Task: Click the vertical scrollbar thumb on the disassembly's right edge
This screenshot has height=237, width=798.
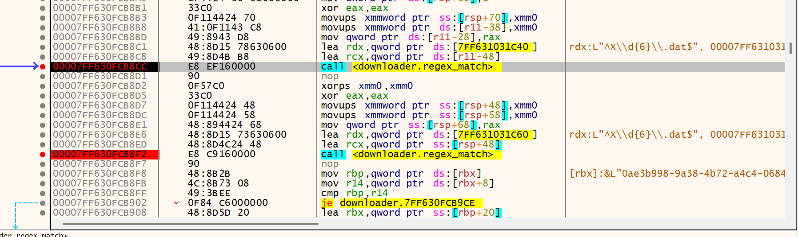Action: [790, 48]
